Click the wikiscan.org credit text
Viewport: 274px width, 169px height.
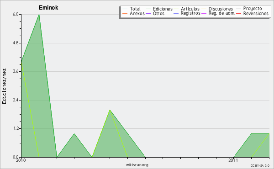137,165
